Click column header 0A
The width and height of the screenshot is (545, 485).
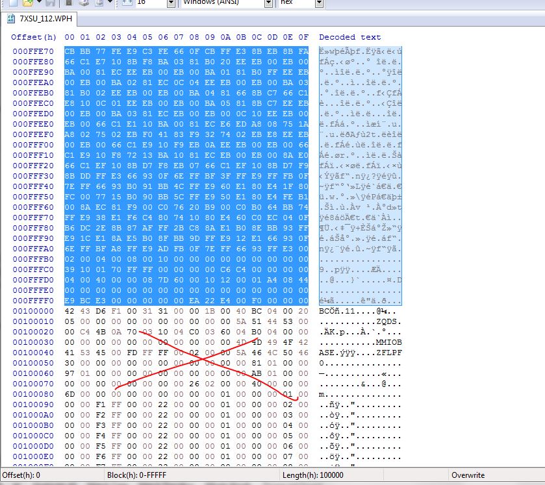(225, 37)
